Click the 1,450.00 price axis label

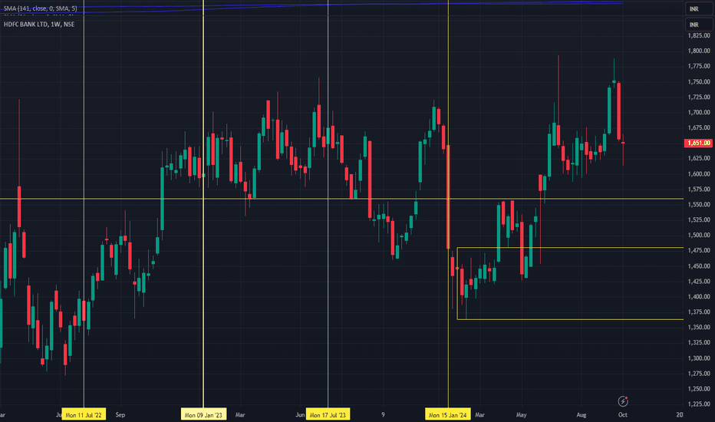click(699, 266)
